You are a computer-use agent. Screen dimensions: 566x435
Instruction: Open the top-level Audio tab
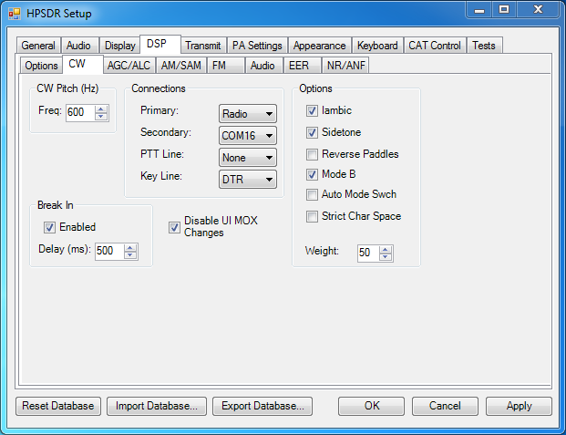point(78,46)
